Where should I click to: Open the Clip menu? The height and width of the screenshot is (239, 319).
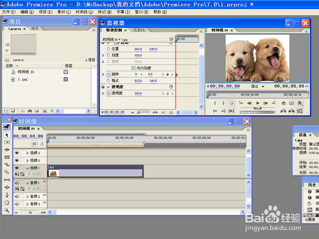click(64, 12)
